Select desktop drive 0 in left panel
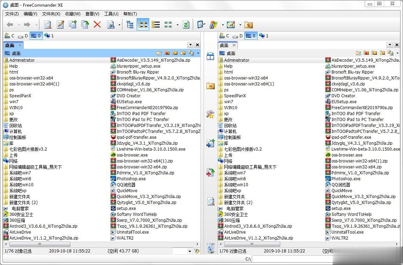Screen dimensions: 403x265 [36, 36]
